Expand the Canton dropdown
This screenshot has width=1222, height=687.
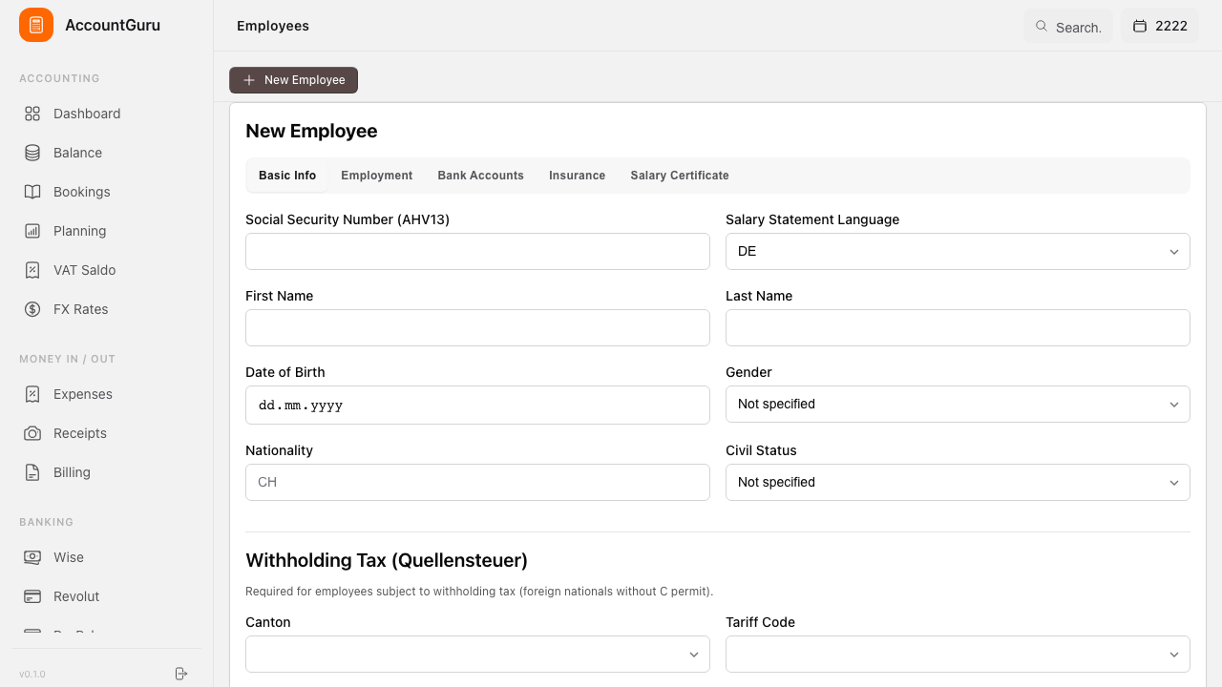click(477, 654)
